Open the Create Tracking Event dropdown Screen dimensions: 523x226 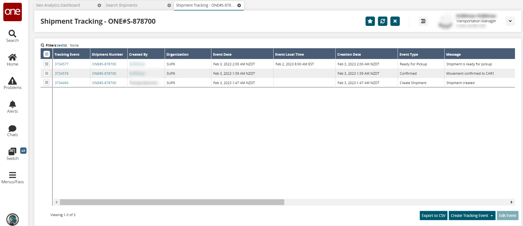tap(472, 216)
